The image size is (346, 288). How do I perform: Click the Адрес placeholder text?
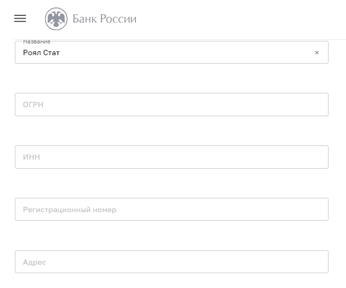pyautogui.click(x=34, y=263)
